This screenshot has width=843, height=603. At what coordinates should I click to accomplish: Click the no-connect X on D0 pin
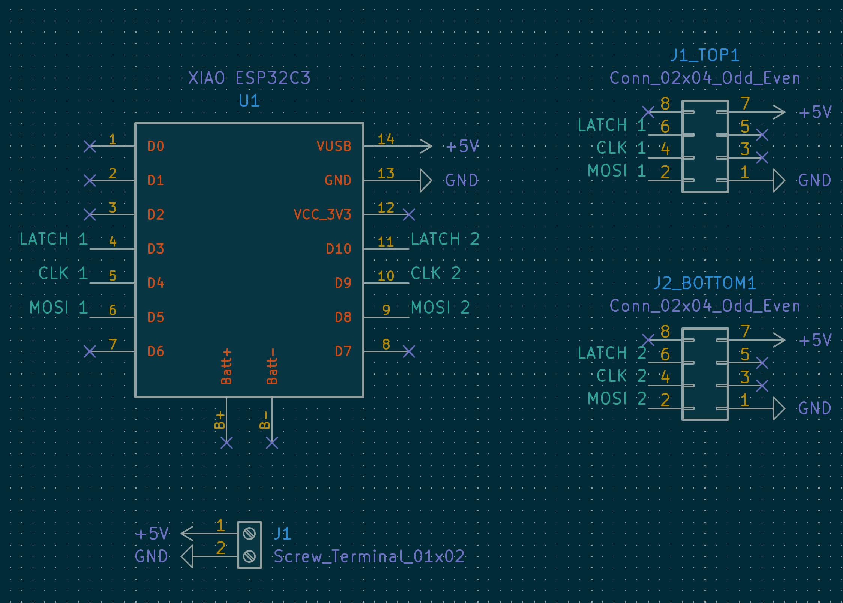click(x=90, y=146)
